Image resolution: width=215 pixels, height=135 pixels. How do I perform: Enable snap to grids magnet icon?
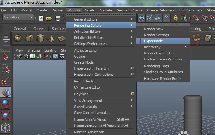point(196,18)
